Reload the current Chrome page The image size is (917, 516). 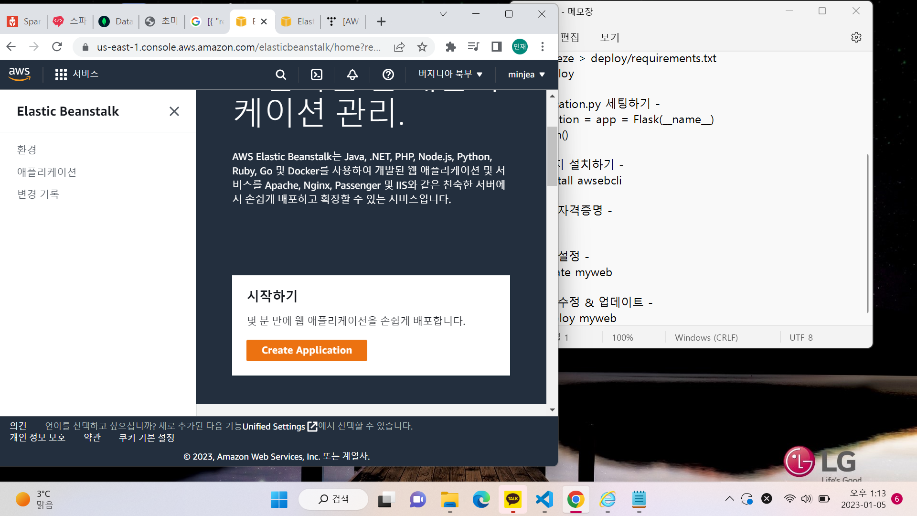click(57, 46)
